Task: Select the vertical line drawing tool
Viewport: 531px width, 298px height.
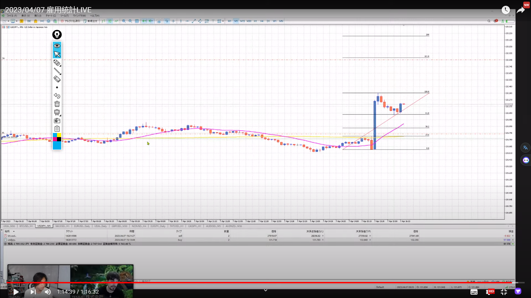Action: click(x=181, y=21)
